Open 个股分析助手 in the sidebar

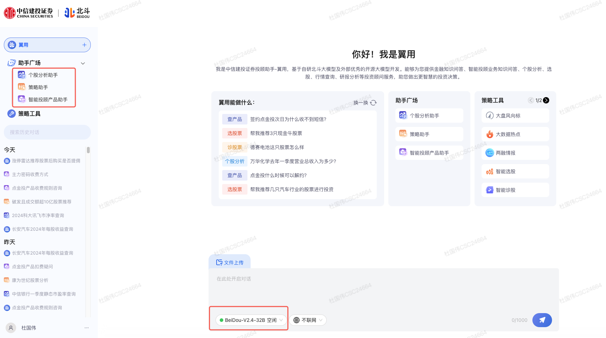[x=43, y=75]
